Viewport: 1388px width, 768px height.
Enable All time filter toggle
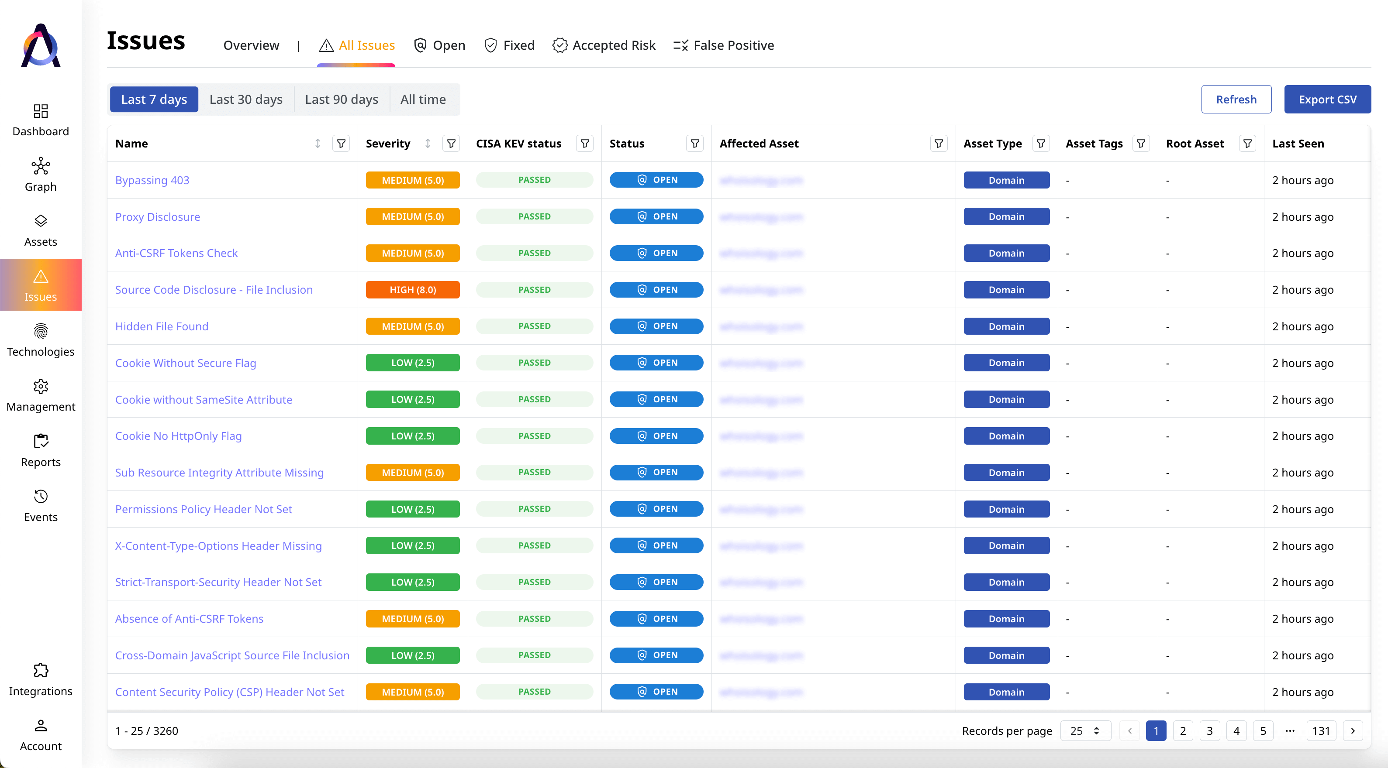[423, 98]
